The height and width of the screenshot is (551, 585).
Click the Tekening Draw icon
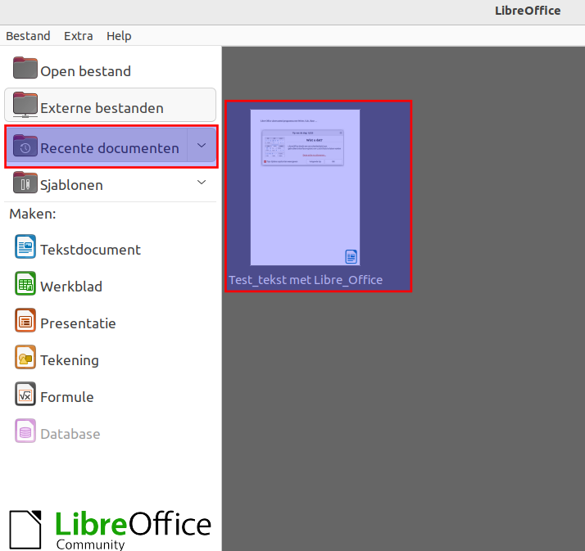pyautogui.click(x=25, y=357)
